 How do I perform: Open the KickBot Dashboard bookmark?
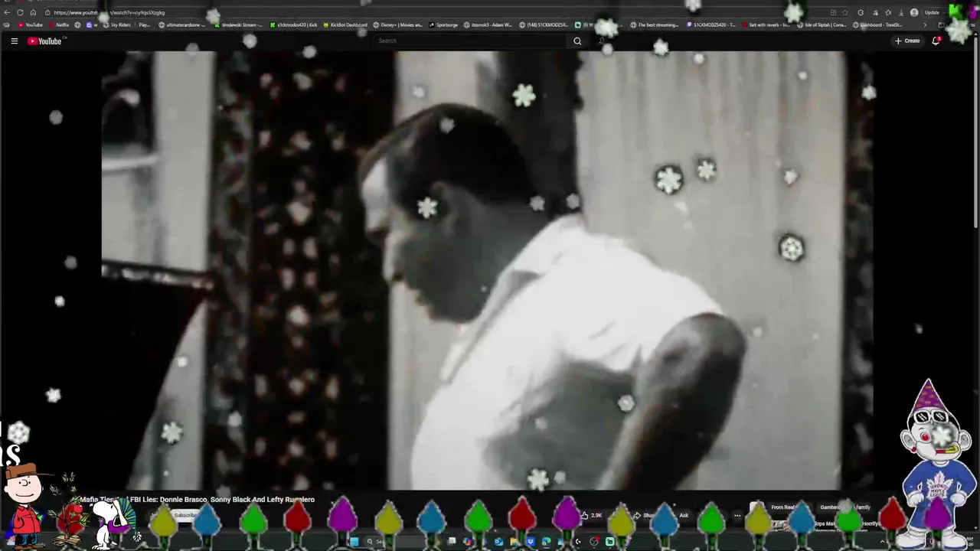(345, 25)
